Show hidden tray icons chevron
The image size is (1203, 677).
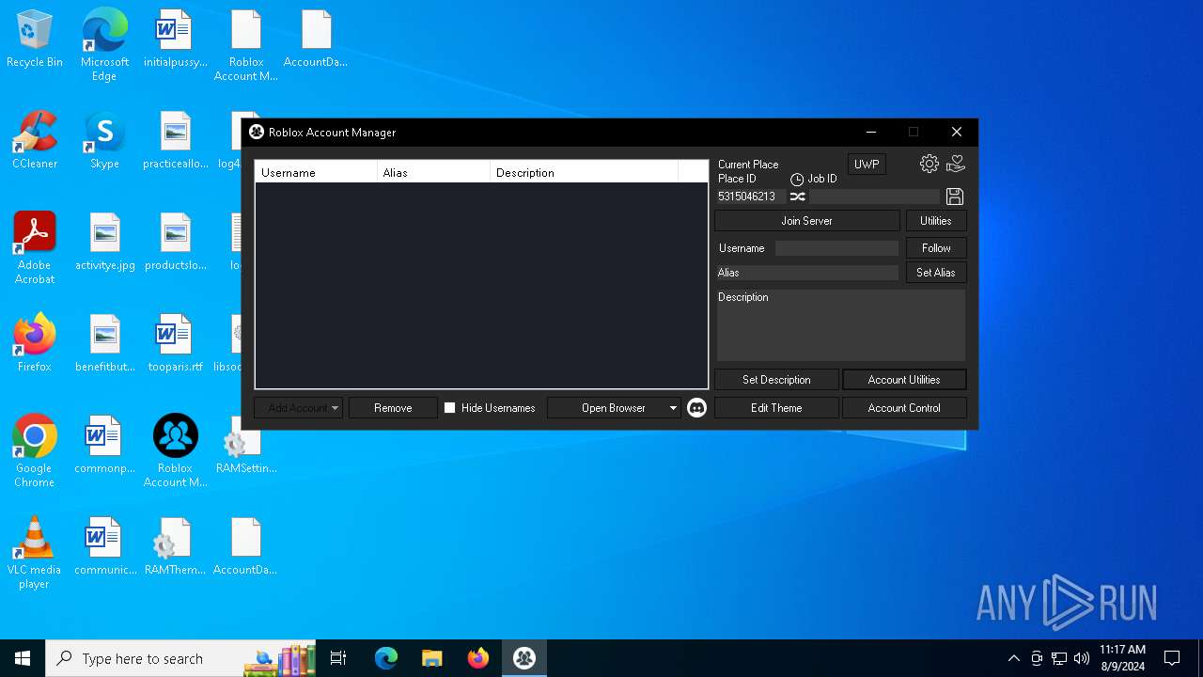[1013, 658]
